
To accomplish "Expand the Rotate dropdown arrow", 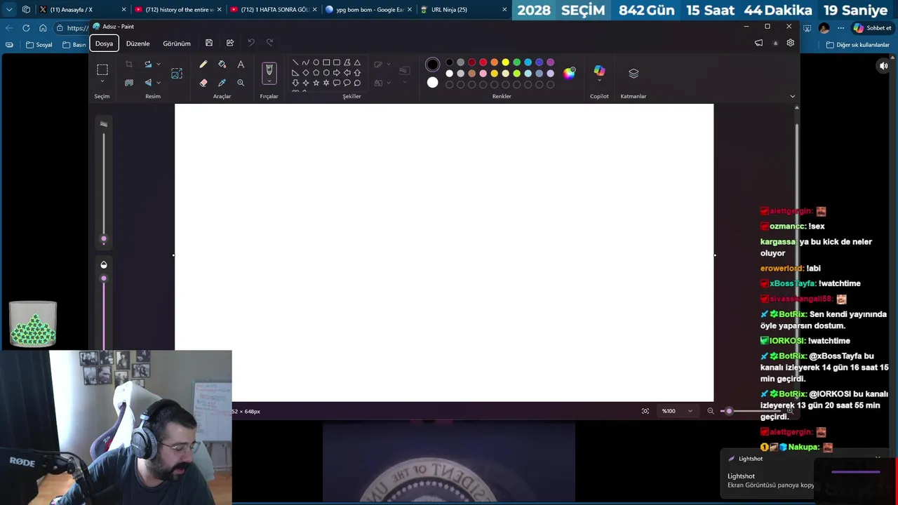I will point(159,65).
